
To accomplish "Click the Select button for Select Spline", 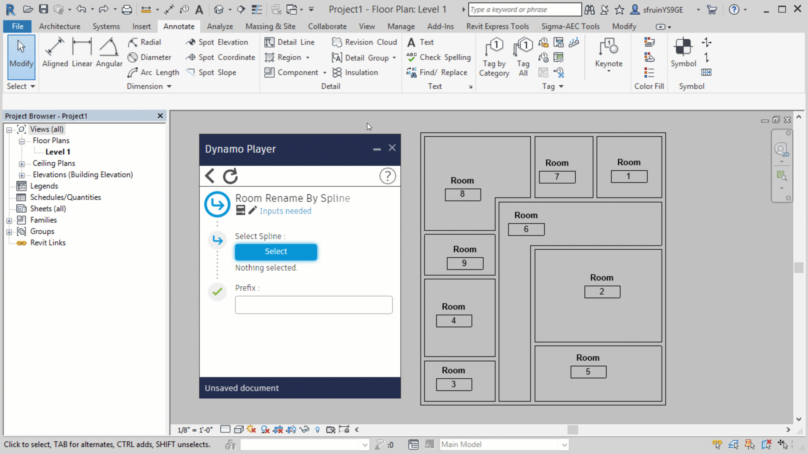I will [x=276, y=251].
